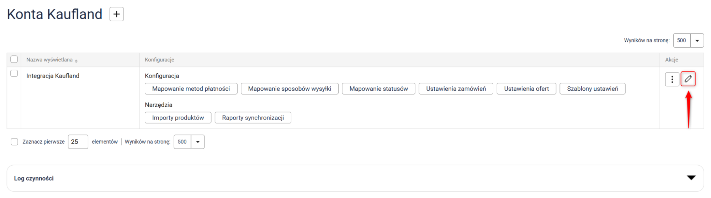Click Mapowanie statusów button
This screenshot has width=711, height=198.
[378, 89]
